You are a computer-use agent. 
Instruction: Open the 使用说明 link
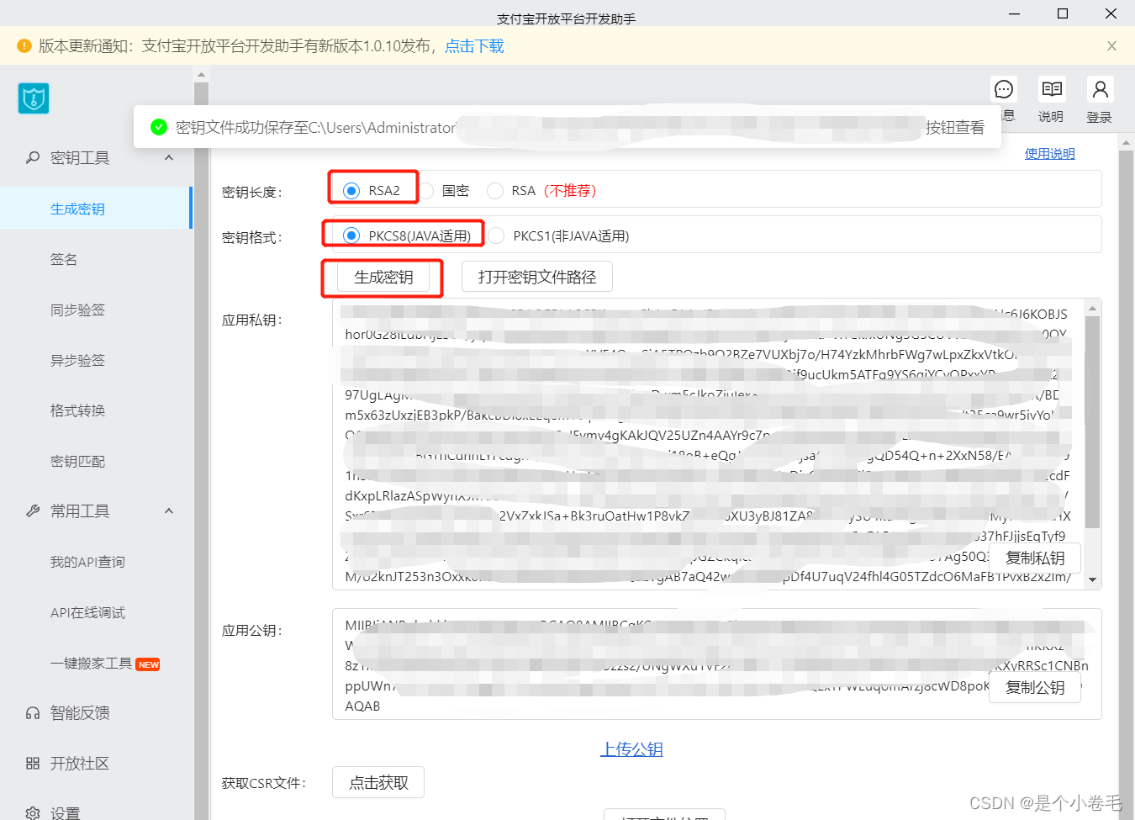pyautogui.click(x=1049, y=153)
